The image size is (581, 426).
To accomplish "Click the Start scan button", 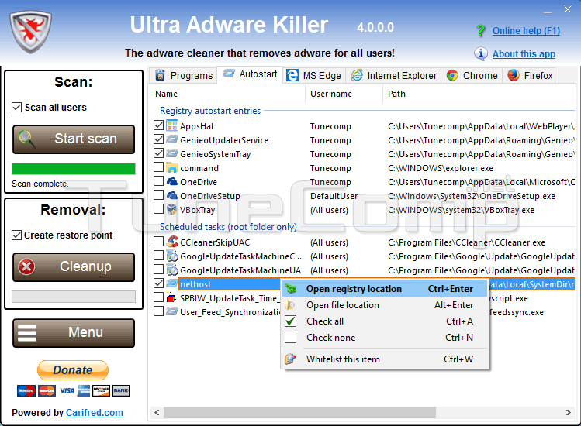I will pyautogui.click(x=74, y=139).
